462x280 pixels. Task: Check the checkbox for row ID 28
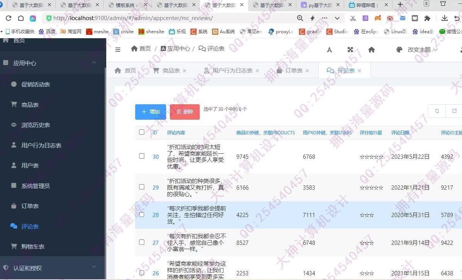point(142,214)
